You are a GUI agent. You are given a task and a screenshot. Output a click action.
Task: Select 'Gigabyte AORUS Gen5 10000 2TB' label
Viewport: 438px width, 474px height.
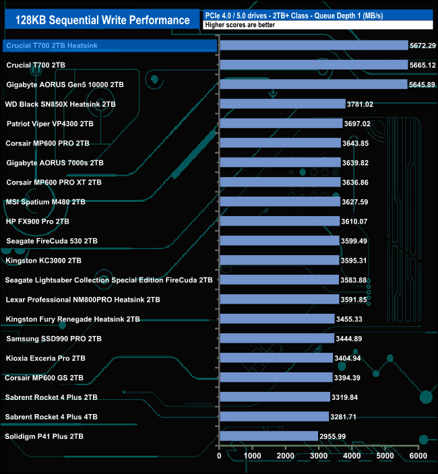(x=65, y=85)
